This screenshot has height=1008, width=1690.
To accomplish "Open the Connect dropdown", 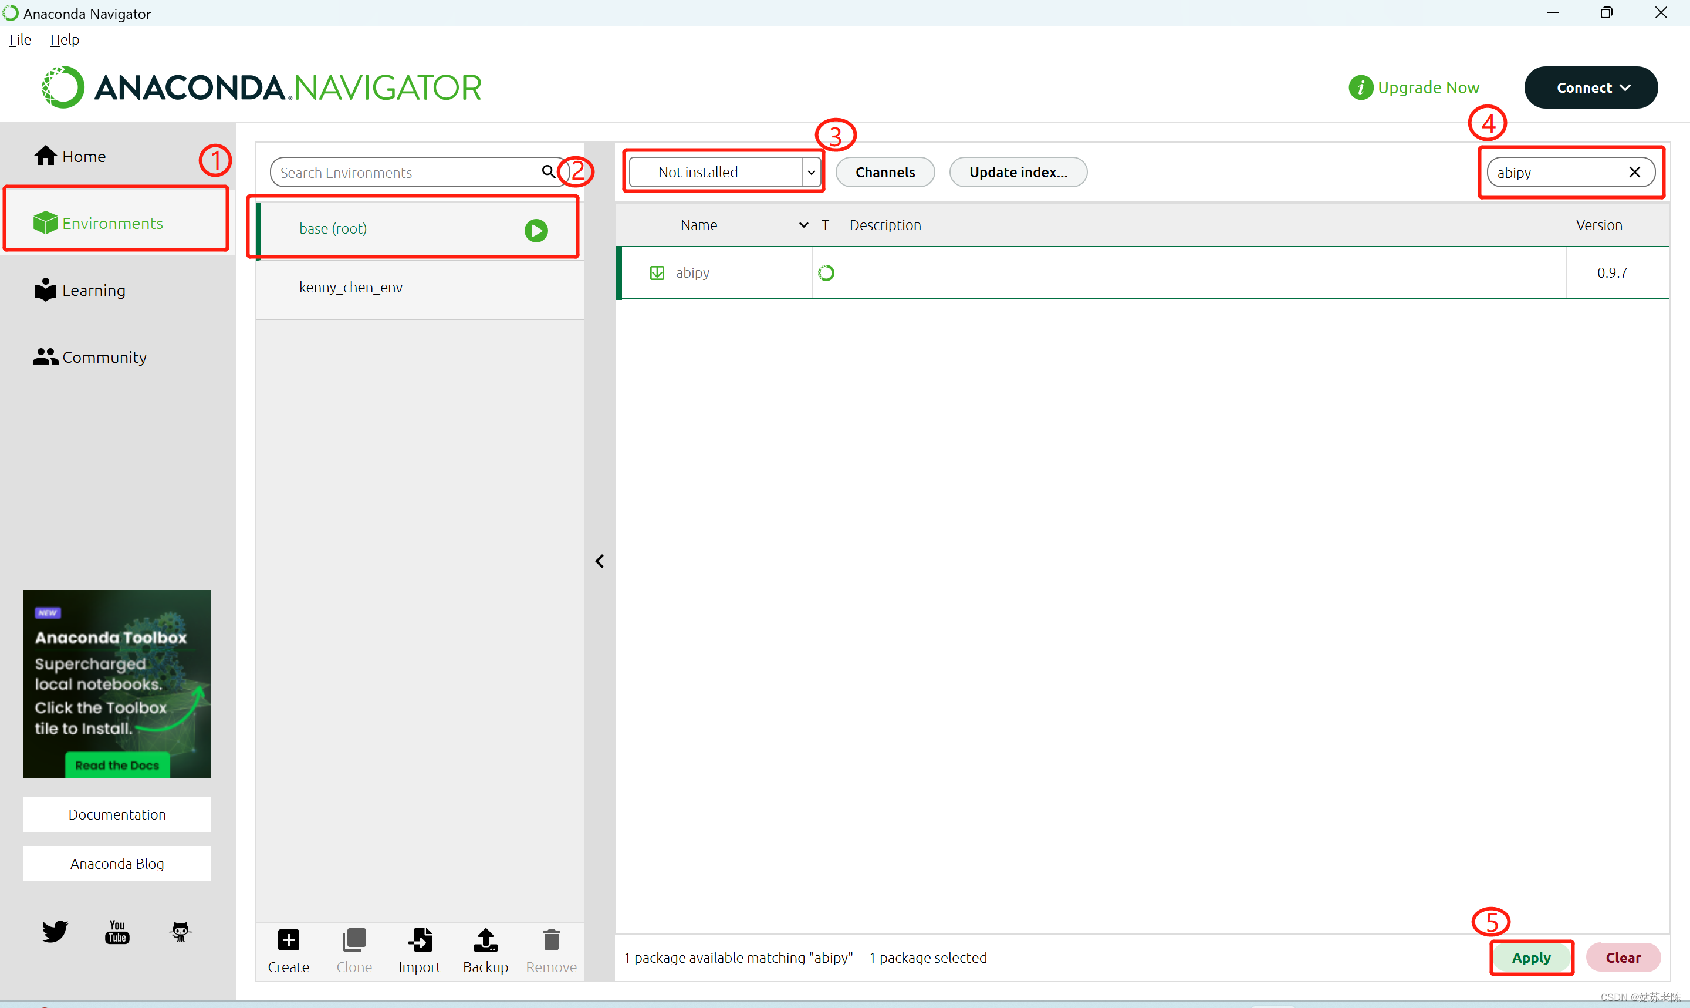I will click(x=1591, y=87).
